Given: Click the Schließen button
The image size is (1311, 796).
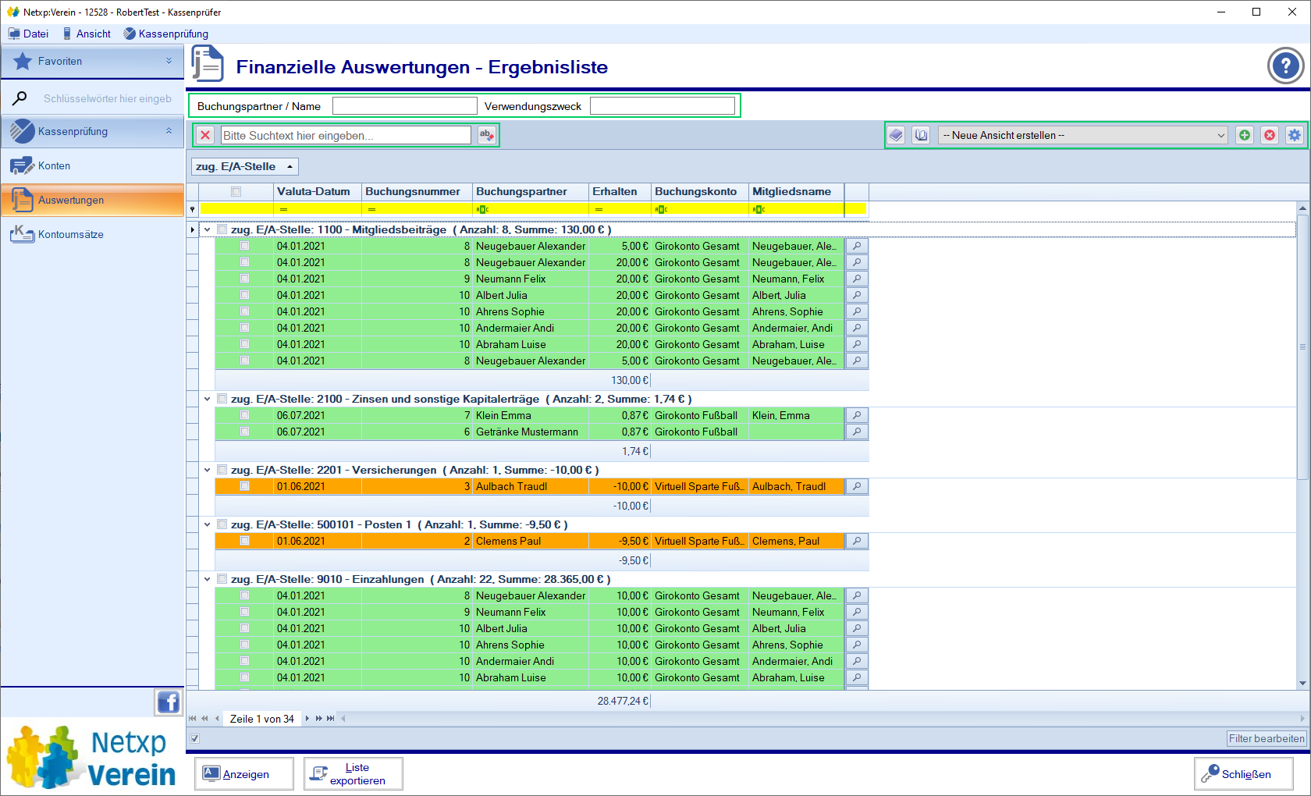Looking at the screenshot, I should 1243,774.
